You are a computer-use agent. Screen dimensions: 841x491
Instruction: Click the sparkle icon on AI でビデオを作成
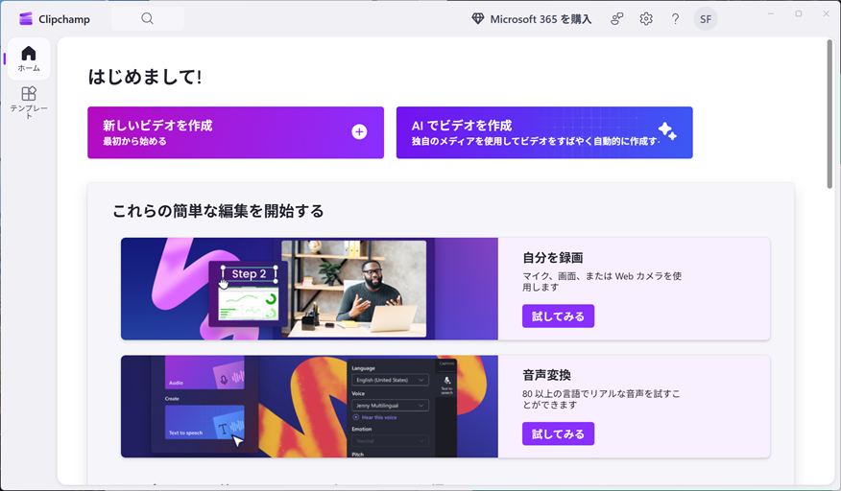(666, 132)
